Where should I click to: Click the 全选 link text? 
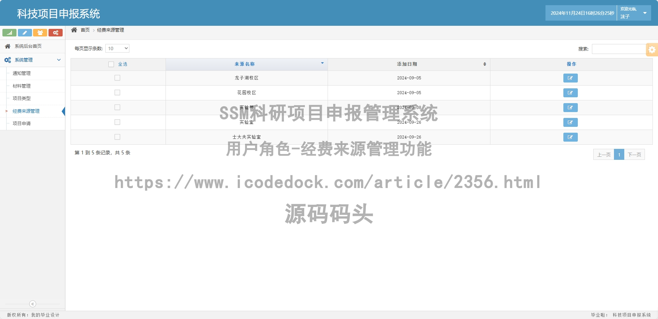123,64
